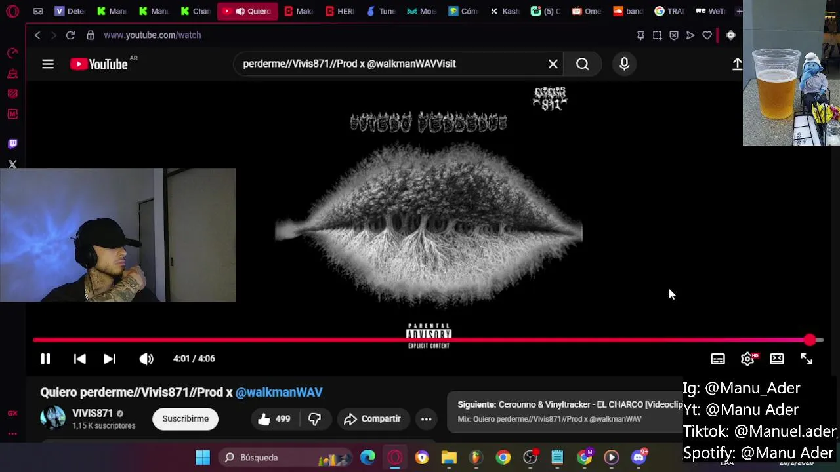Go to YouTube home via logo
The width and height of the screenshot is (840, 472).
click(99, 64)
